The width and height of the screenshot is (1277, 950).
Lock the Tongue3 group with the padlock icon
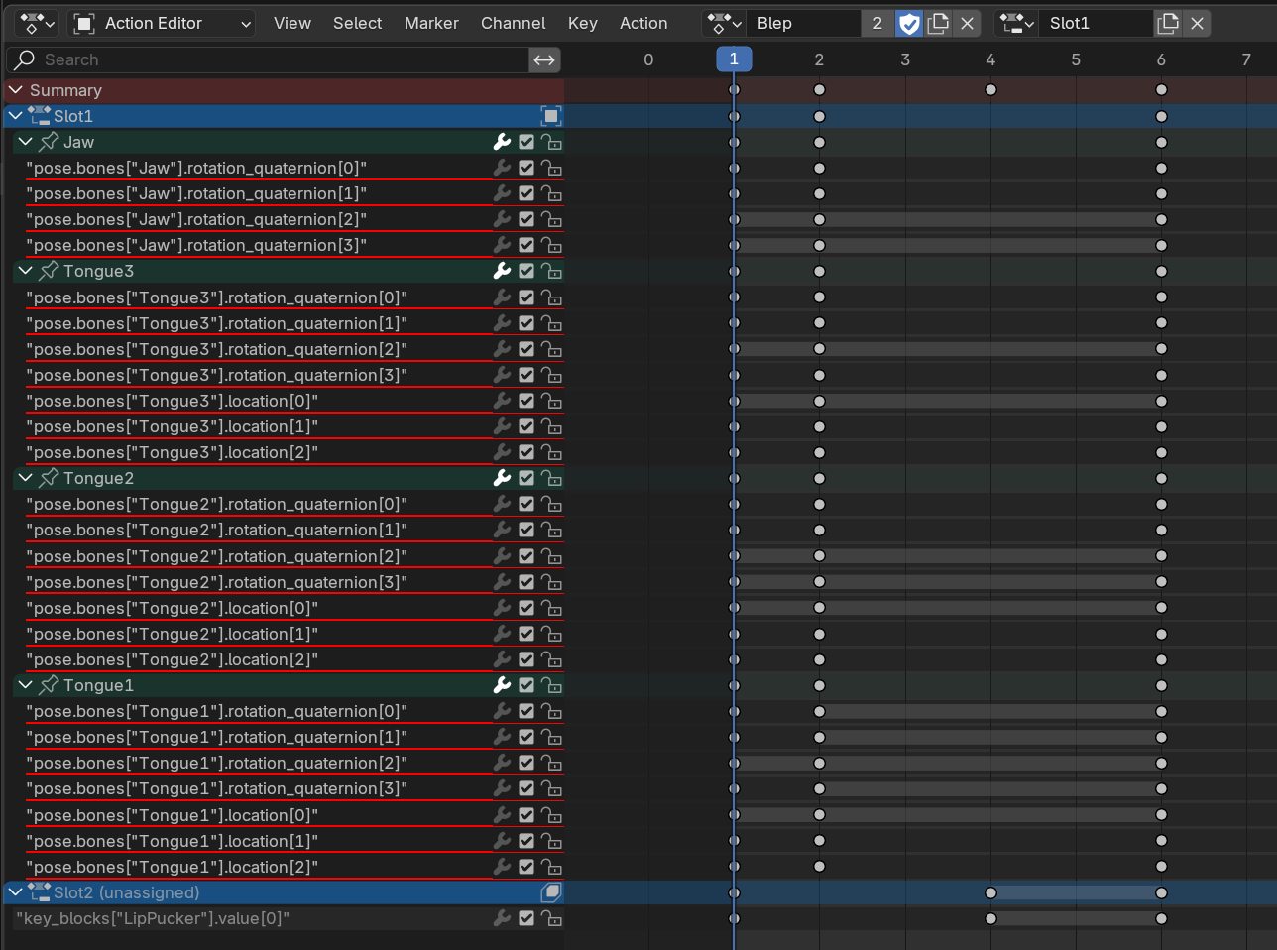551,271
